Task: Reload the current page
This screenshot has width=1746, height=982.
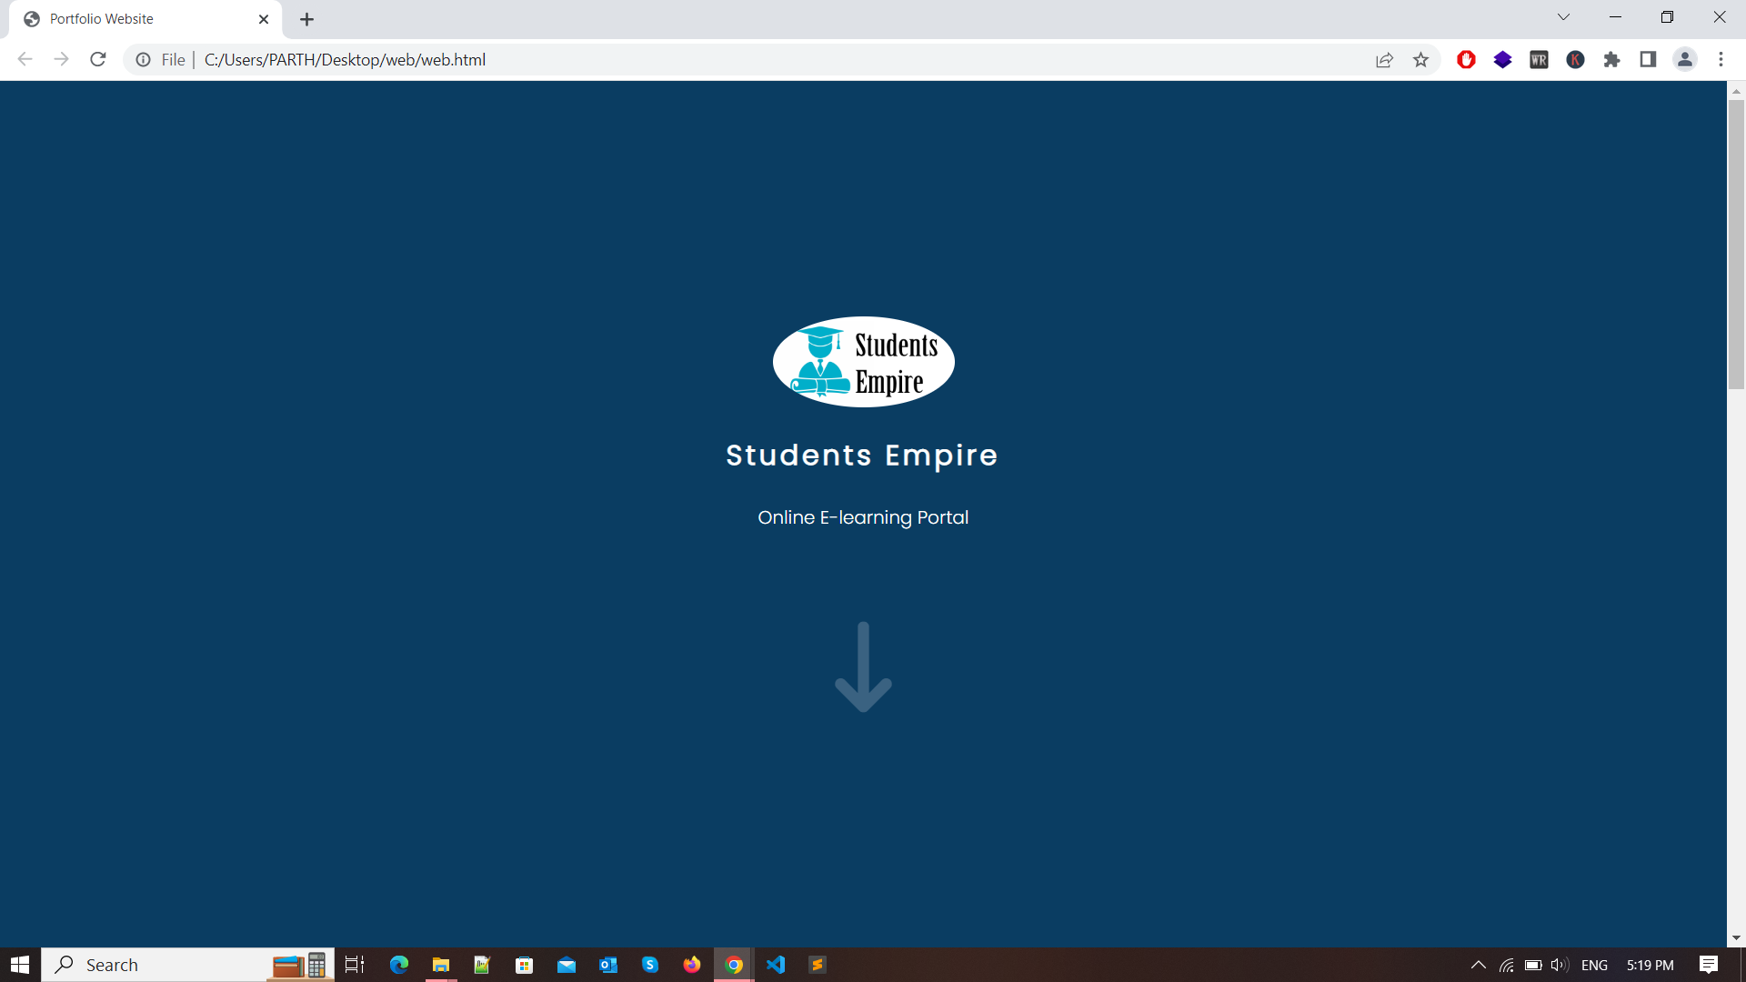Action: point(98,60)
